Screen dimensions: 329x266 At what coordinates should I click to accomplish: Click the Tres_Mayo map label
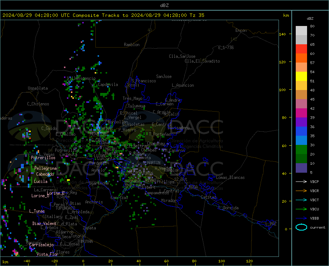coord(132,98)
